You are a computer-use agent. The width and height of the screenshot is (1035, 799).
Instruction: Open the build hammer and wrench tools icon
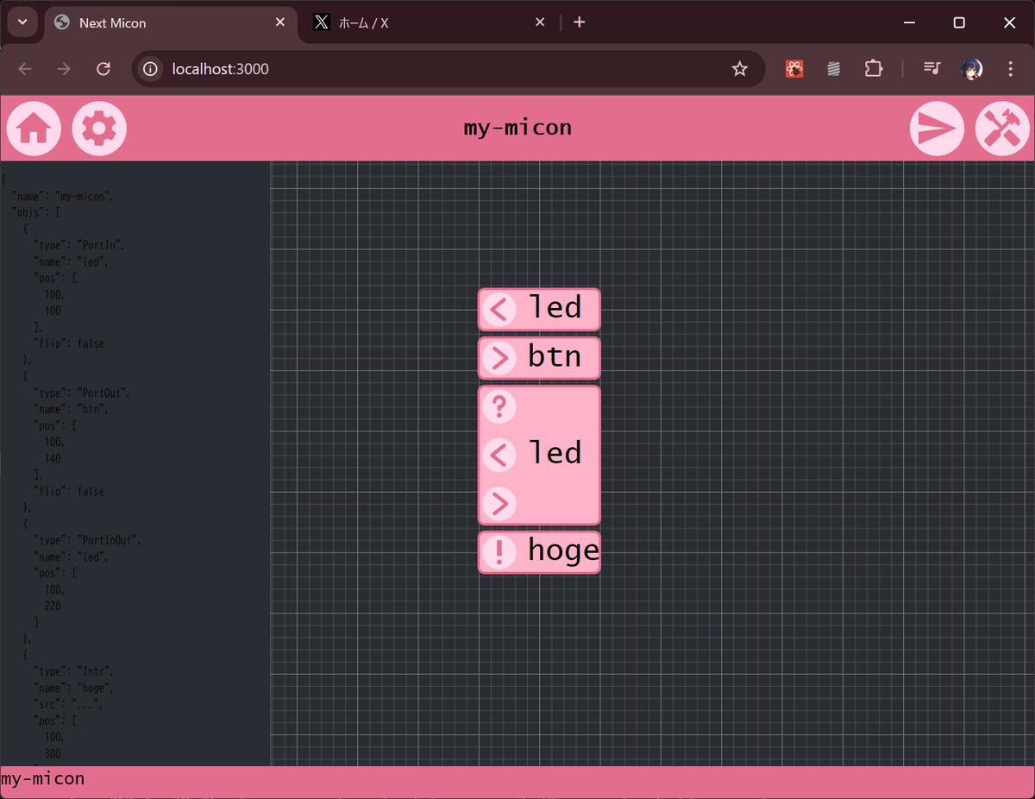click(1002, 129)
